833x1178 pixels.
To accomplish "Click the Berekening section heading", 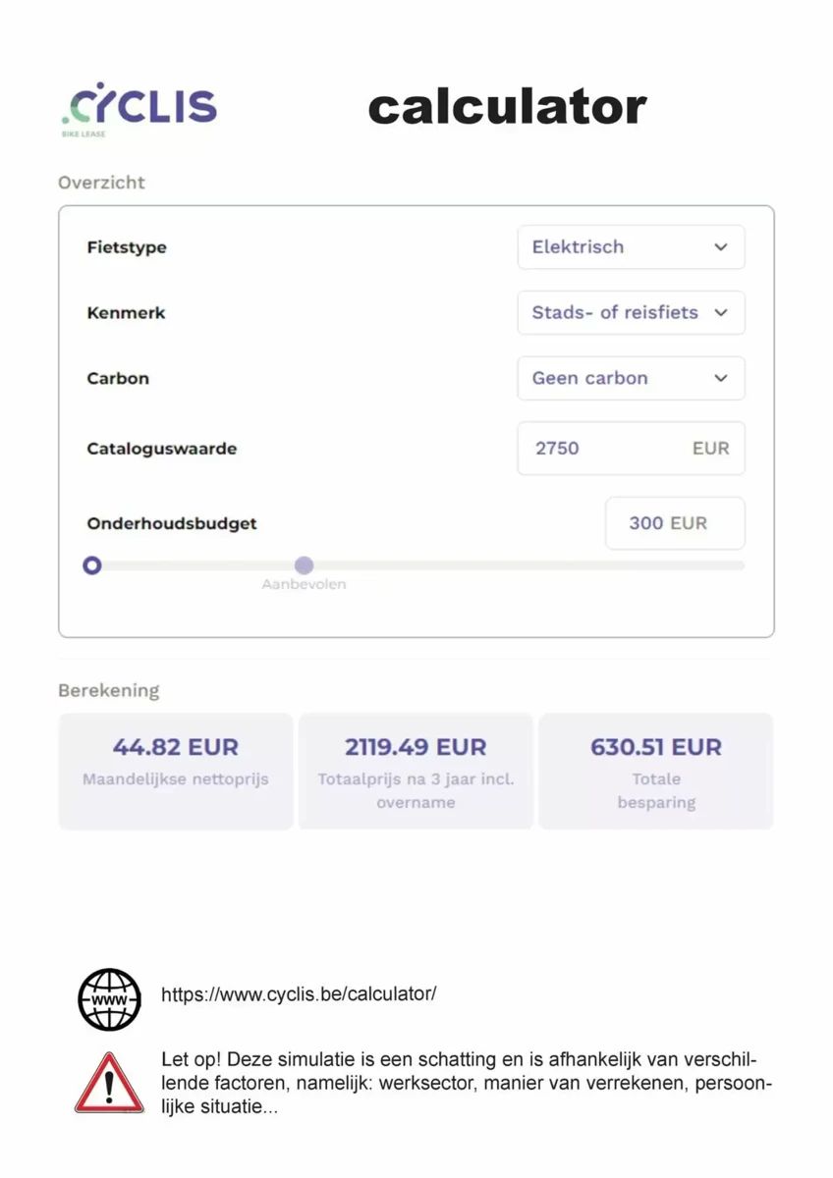I will point(108,690).
